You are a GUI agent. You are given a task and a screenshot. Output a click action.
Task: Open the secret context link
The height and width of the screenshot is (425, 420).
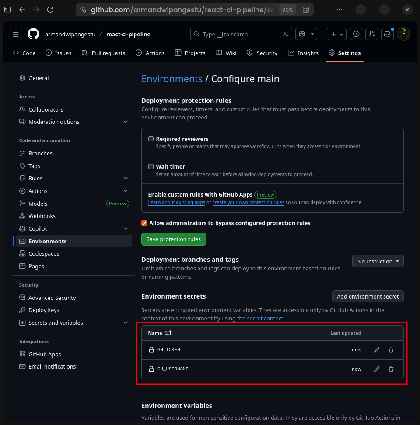click(x=265, y=318)
